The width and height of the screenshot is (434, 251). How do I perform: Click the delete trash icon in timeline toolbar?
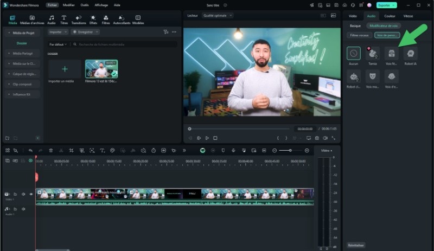(x=51, y=151)
